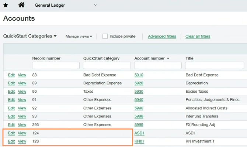Edit record 124 ASD1
The image size is (247, 147).
coord(11,133)
